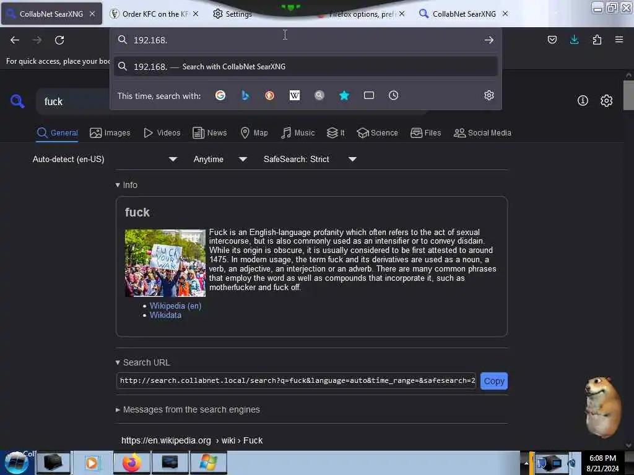Open the Wikidata link
This screenshot has width=634, height=475.
coord(165,315)
